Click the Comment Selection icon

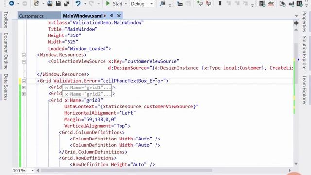pos(200,3)
